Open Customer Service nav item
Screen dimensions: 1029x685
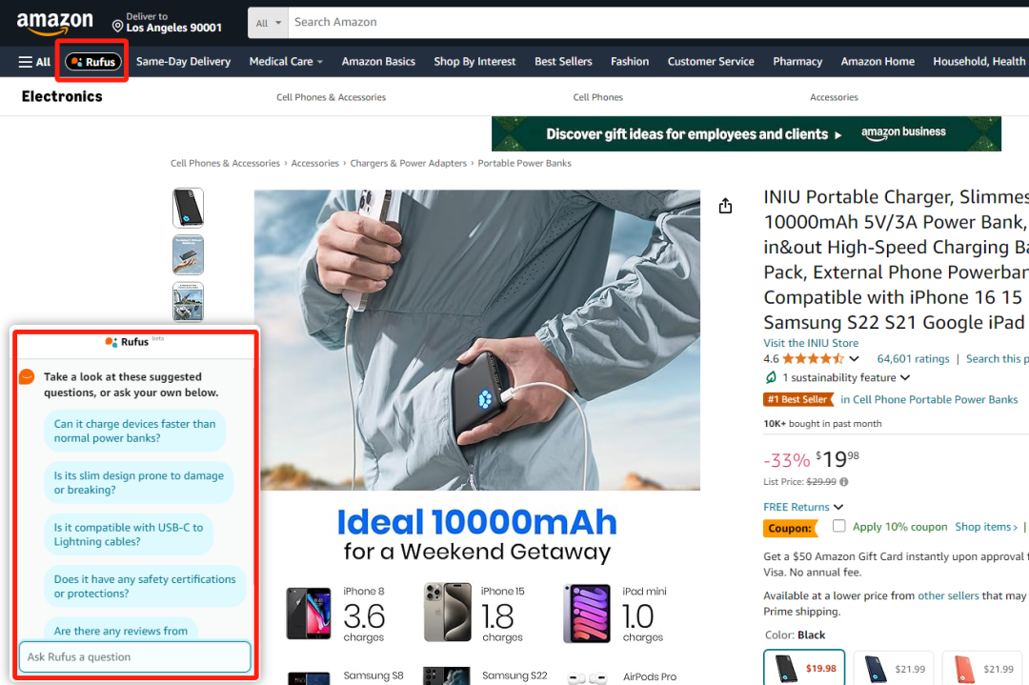coord(711,62)
